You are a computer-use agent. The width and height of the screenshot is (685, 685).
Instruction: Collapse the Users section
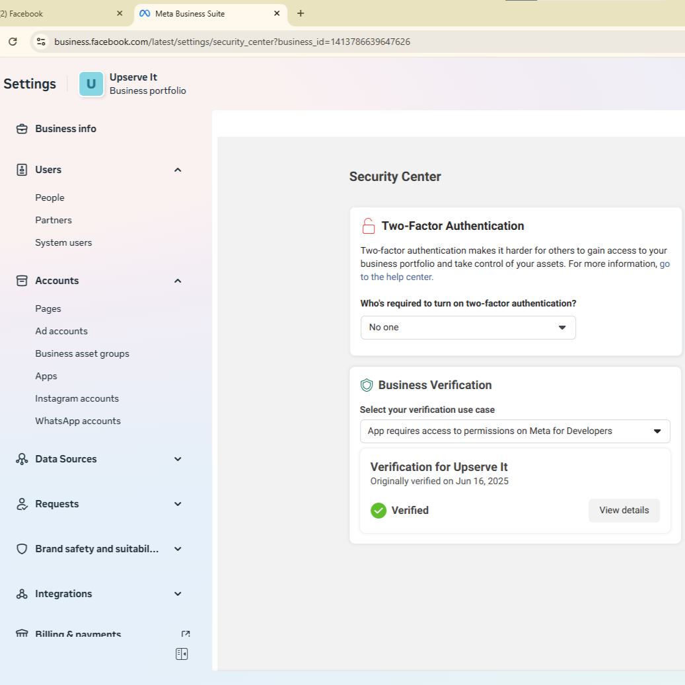pyautogui.click(x=177, y=169)
